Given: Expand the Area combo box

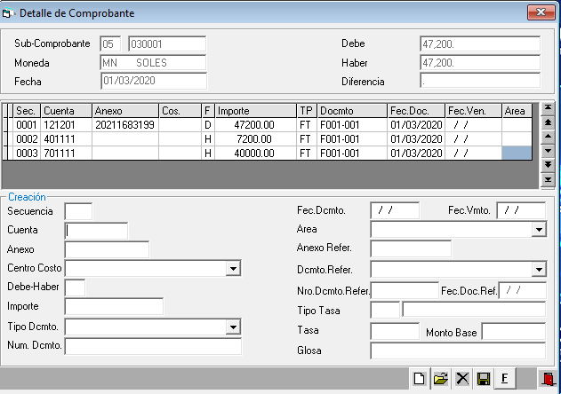Looking at the screenshot, I should pos(539,230).
